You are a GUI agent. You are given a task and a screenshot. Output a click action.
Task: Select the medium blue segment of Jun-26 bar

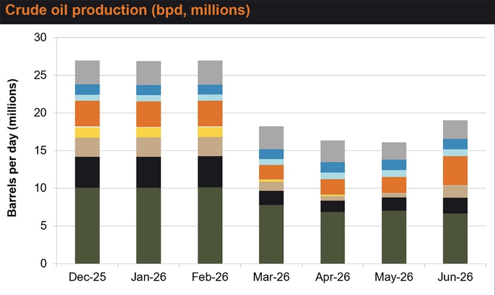(x=455, y=144)
